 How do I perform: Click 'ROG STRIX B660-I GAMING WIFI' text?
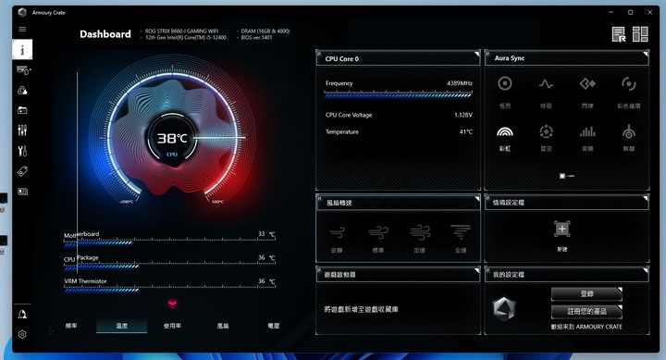[x=181, y=31]
